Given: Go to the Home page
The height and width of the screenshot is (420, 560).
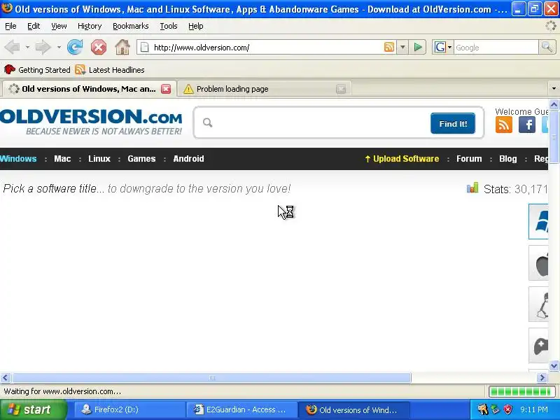Looking at the screenshot, I should click(122, 47).
